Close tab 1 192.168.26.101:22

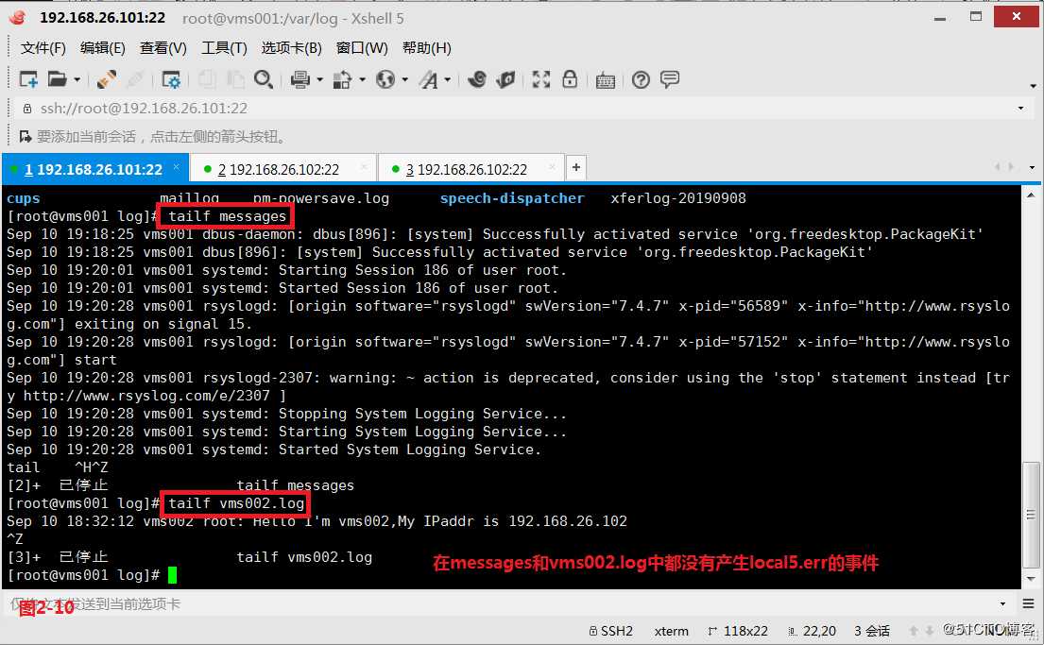pyautogui.click(x=177, y=167)
